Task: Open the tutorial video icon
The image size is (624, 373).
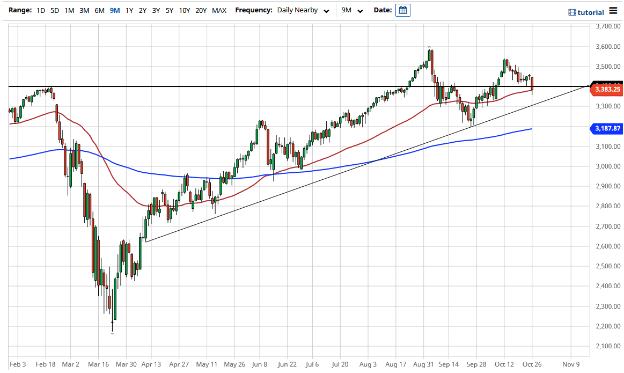Action: pyautogui.click(x=572, y=12)
